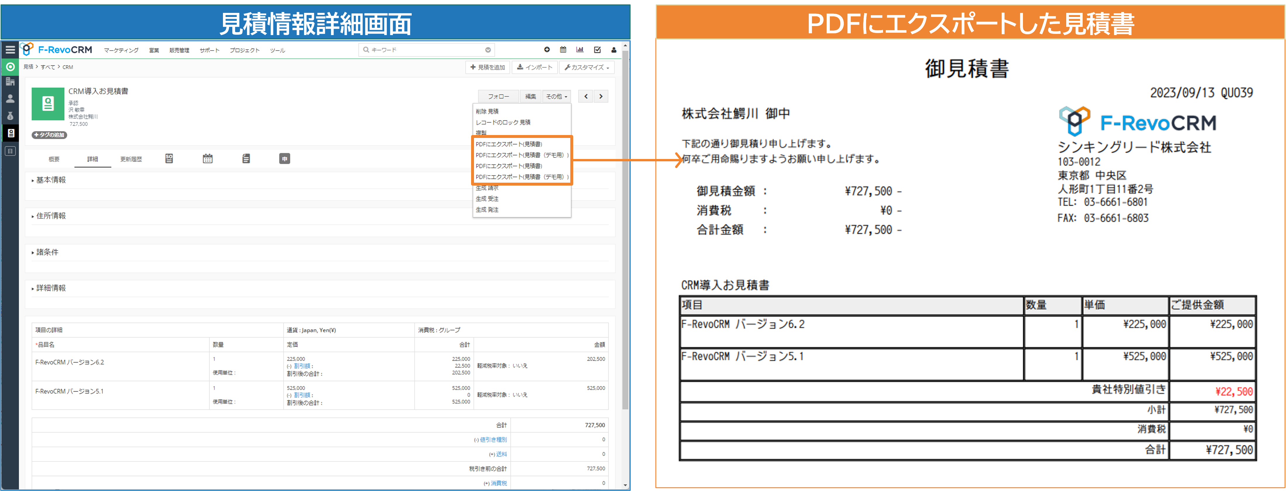Click 割引額 link in バージョン5.1 row

tap(303, 395)
